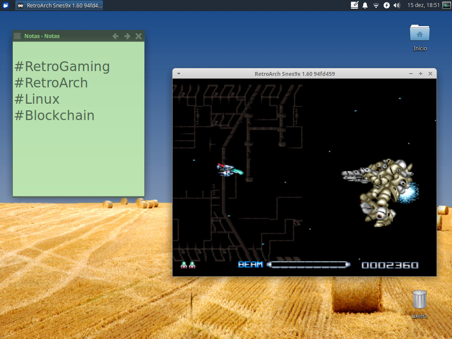Viewport: 452px width, 339px height.
Task: Minimize the RetroArch window
Action: 411,74
